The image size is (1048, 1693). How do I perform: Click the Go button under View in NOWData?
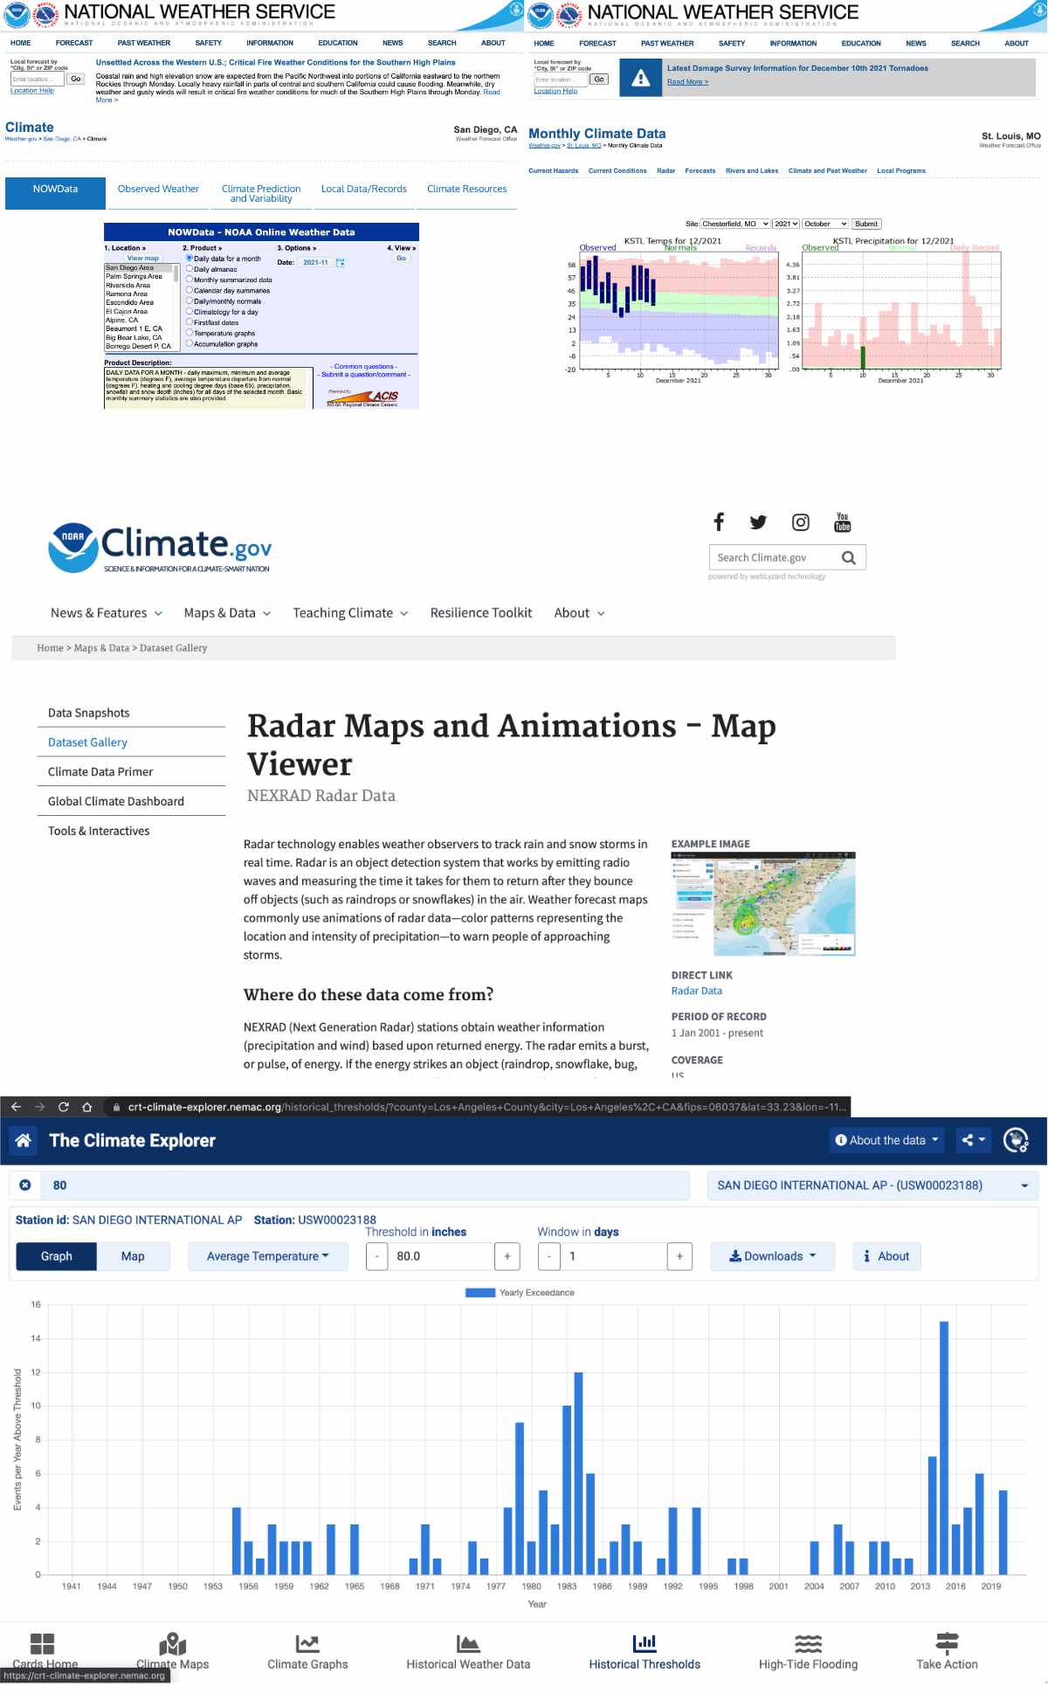pyautogui.click(x=402, y=258)
